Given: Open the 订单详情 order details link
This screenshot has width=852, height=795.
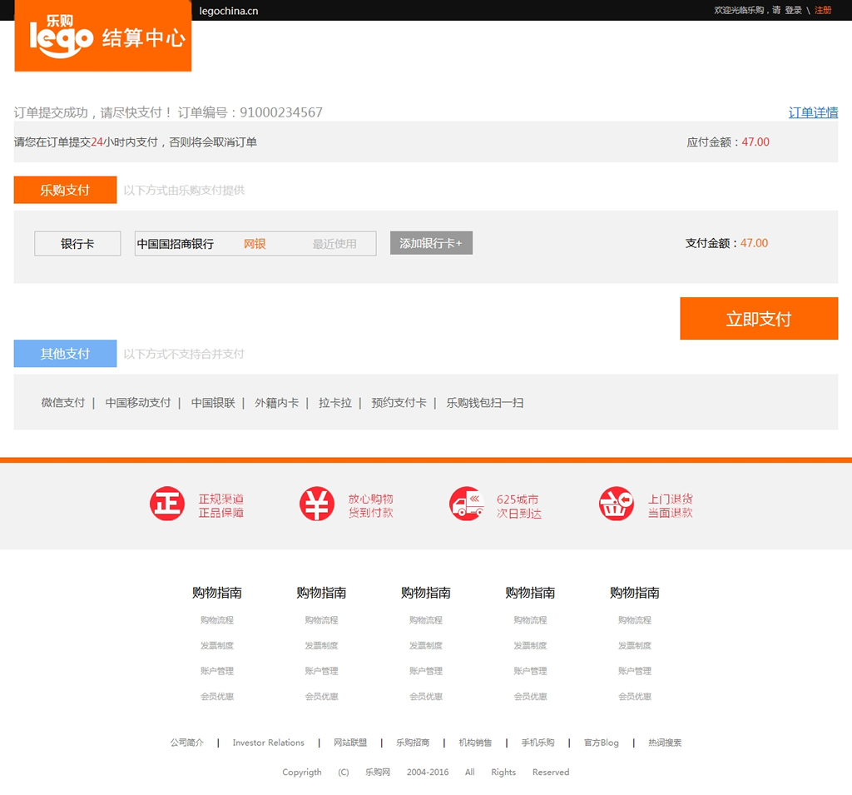Looking at the screenshot, I should point(813,112).
